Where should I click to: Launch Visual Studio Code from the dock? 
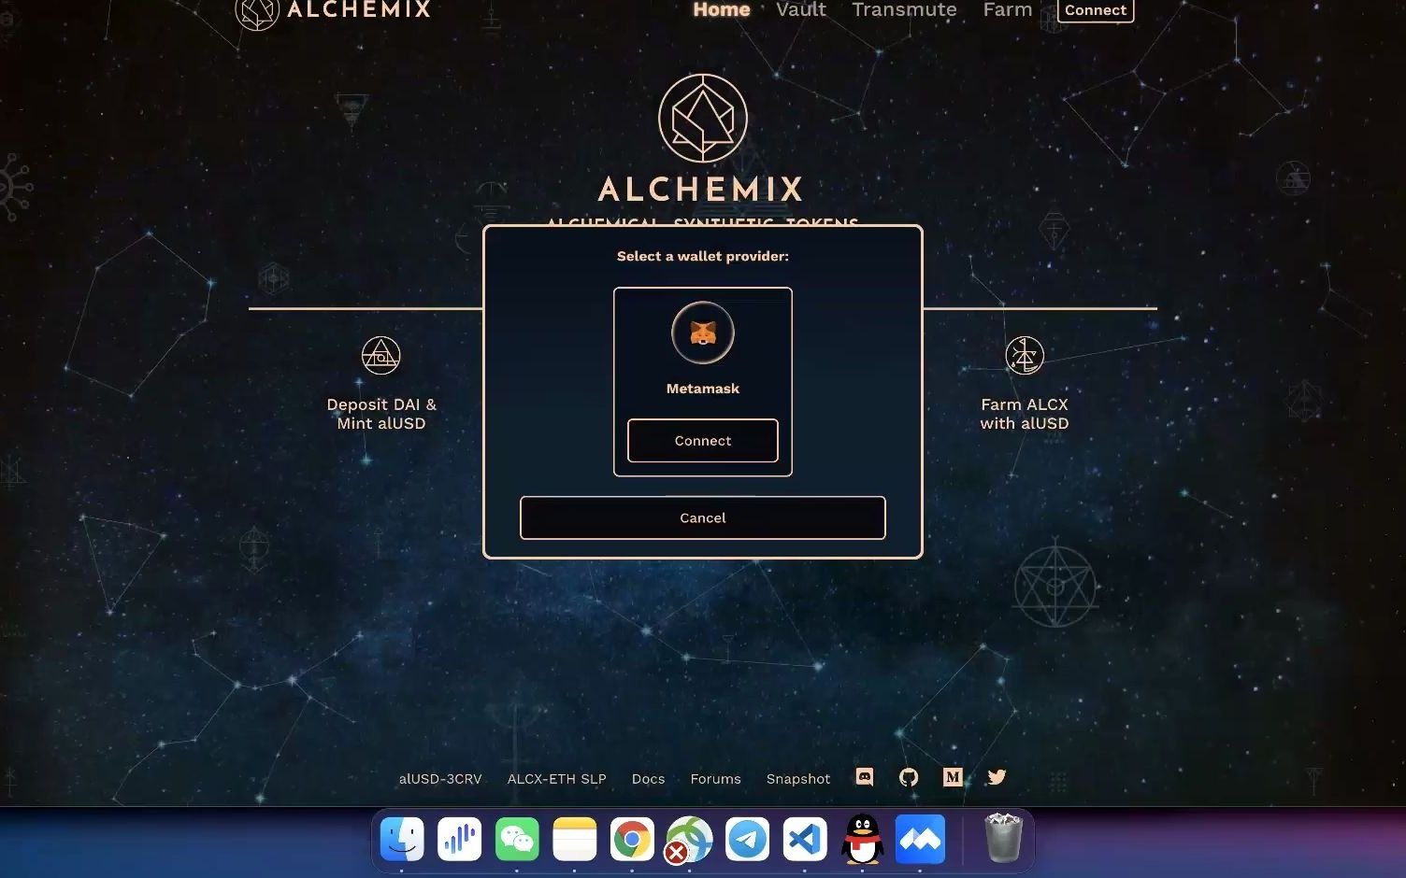805,839
